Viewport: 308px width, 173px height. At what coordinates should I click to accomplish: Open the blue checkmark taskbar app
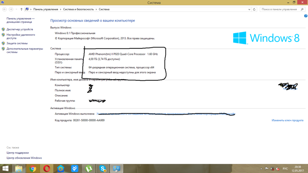pos(75,168)
